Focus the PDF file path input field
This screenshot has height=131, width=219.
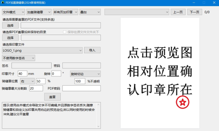coord(61,25)
